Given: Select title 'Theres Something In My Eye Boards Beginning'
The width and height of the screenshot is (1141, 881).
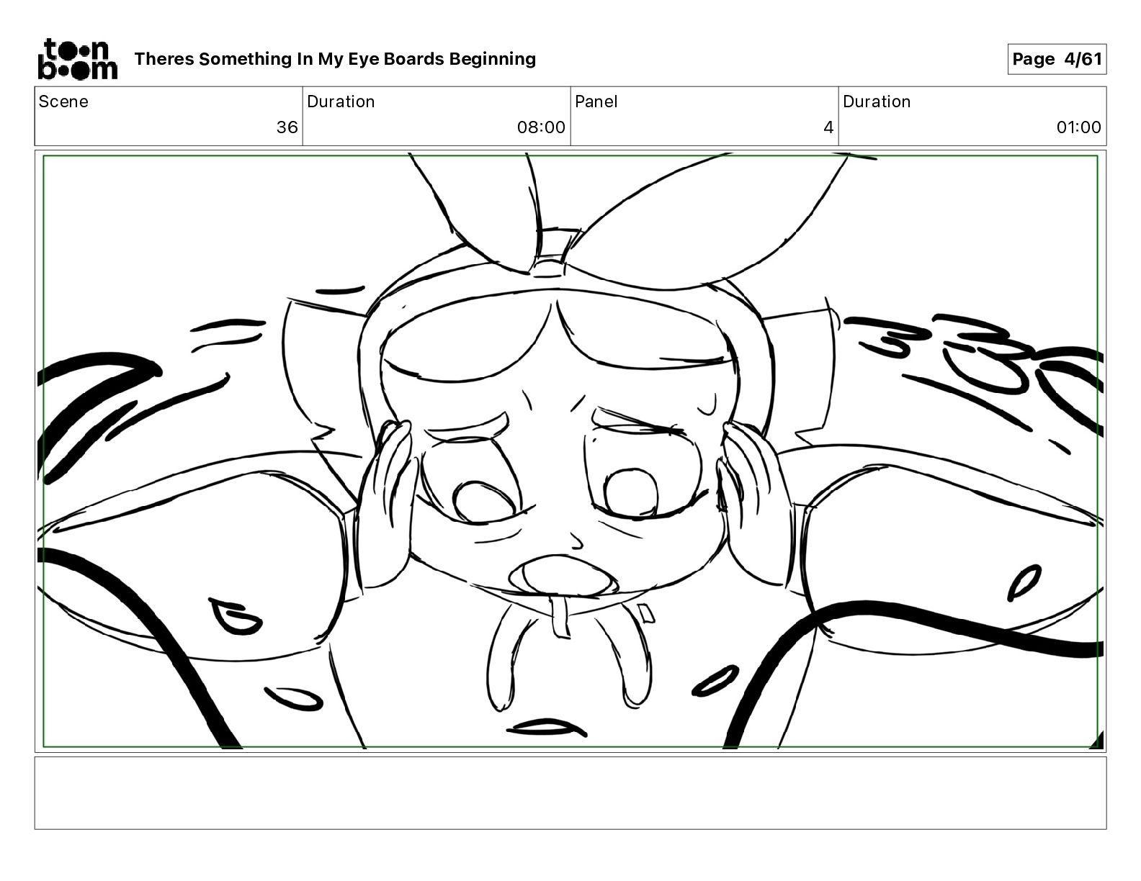Looking at the screenshot, I should (335, 59).
